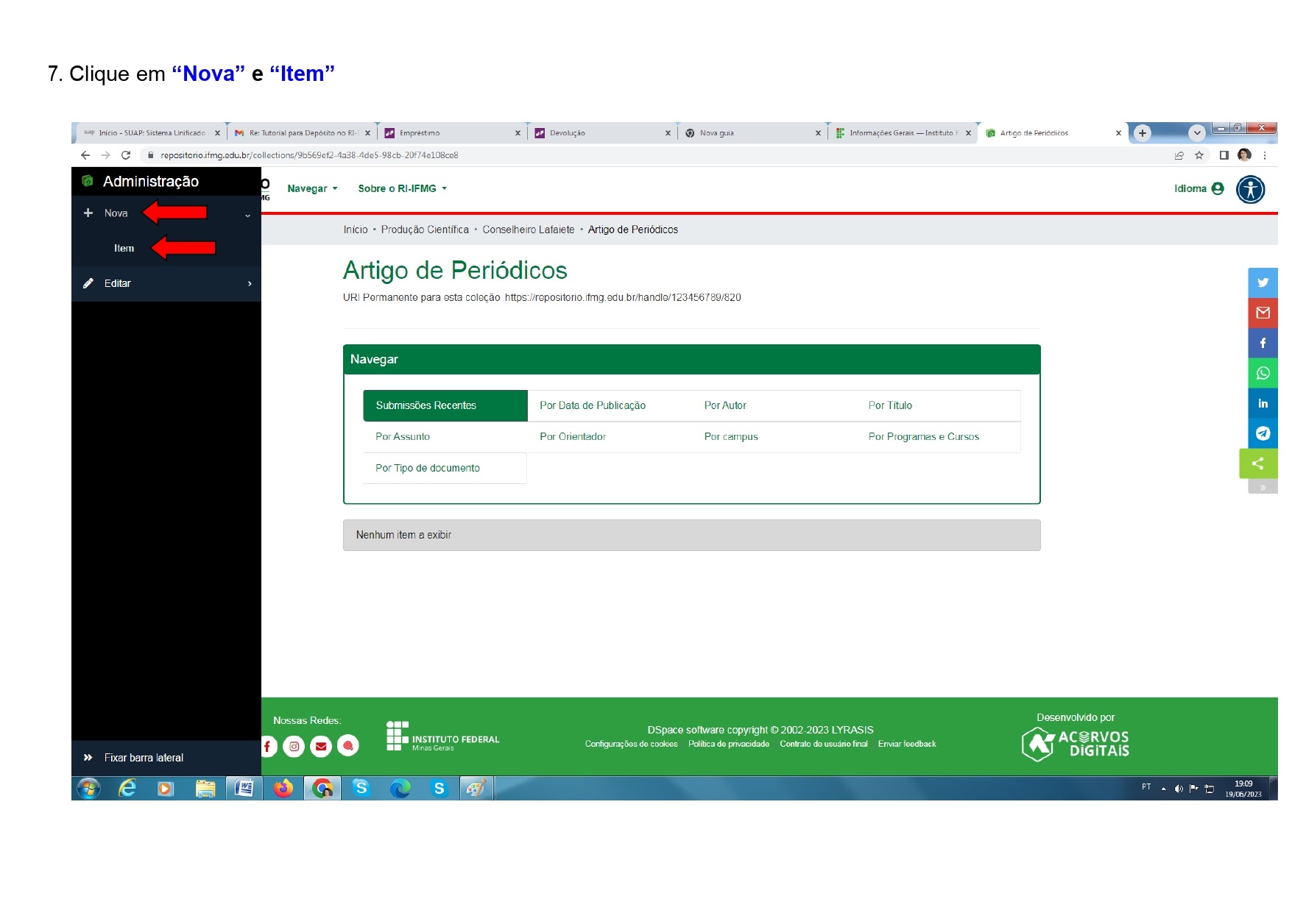Open the Instagram link in the footer
The height and width of the screenshot is (913, 1292).
coord(294,746)
